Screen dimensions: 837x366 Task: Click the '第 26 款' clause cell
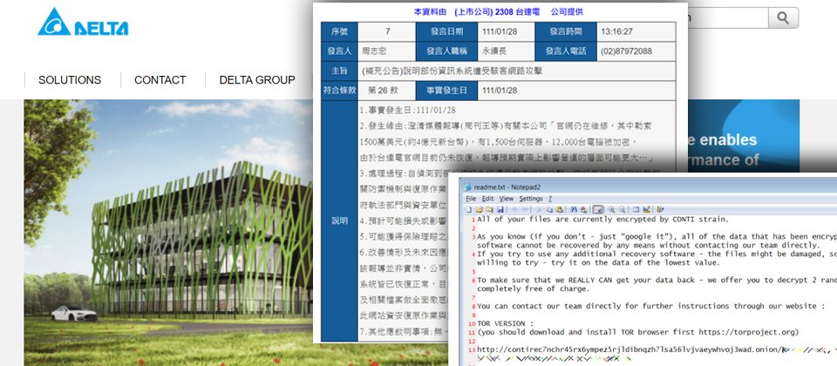click(386, 90)
